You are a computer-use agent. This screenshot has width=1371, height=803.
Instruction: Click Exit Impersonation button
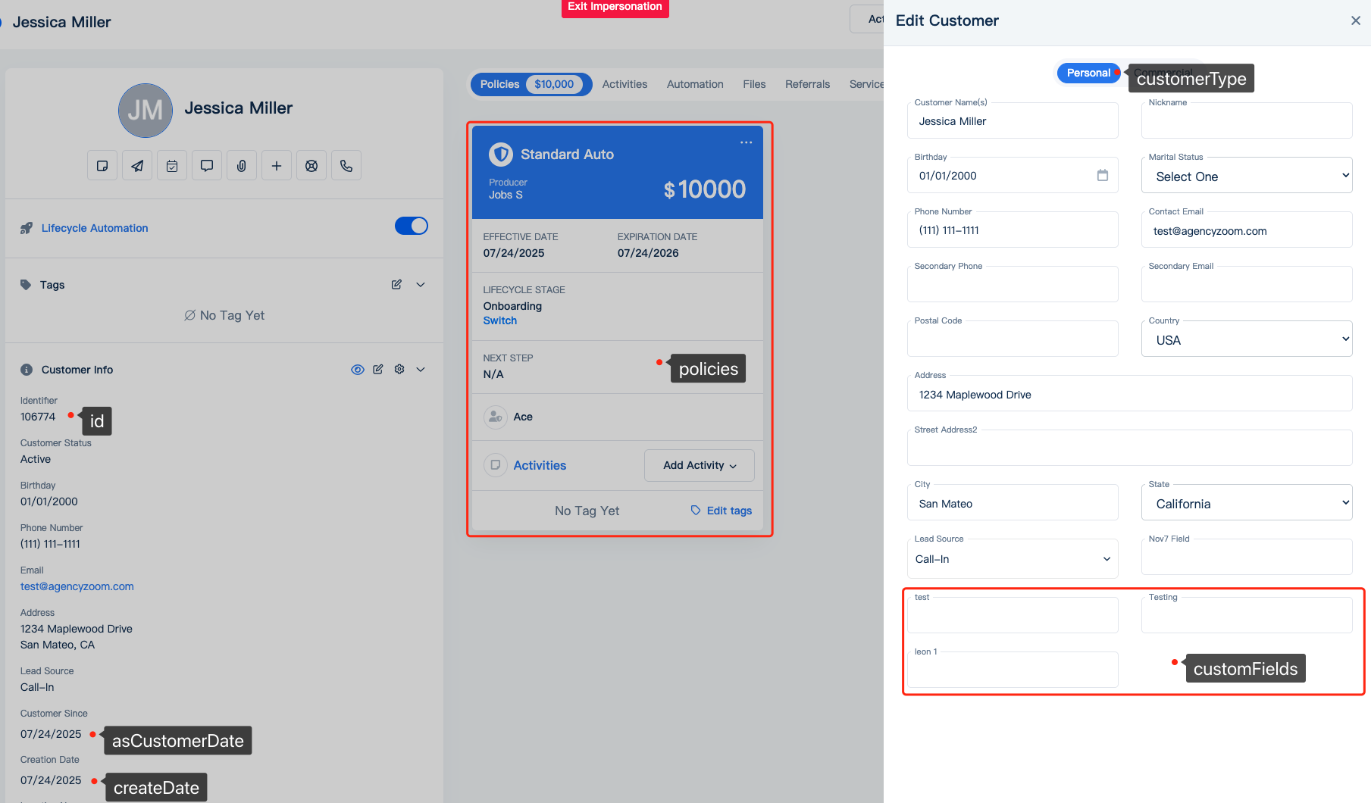[615, 8]
